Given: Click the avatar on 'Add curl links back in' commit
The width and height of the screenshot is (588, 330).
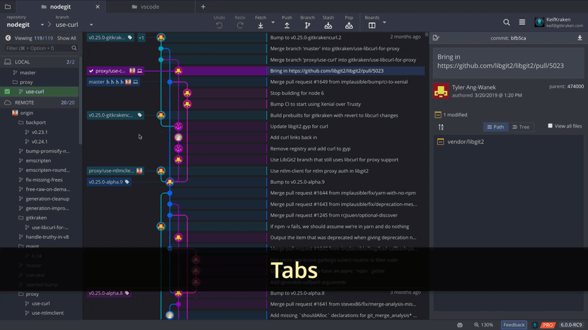Looking at the screenshot, I should 178,137.
